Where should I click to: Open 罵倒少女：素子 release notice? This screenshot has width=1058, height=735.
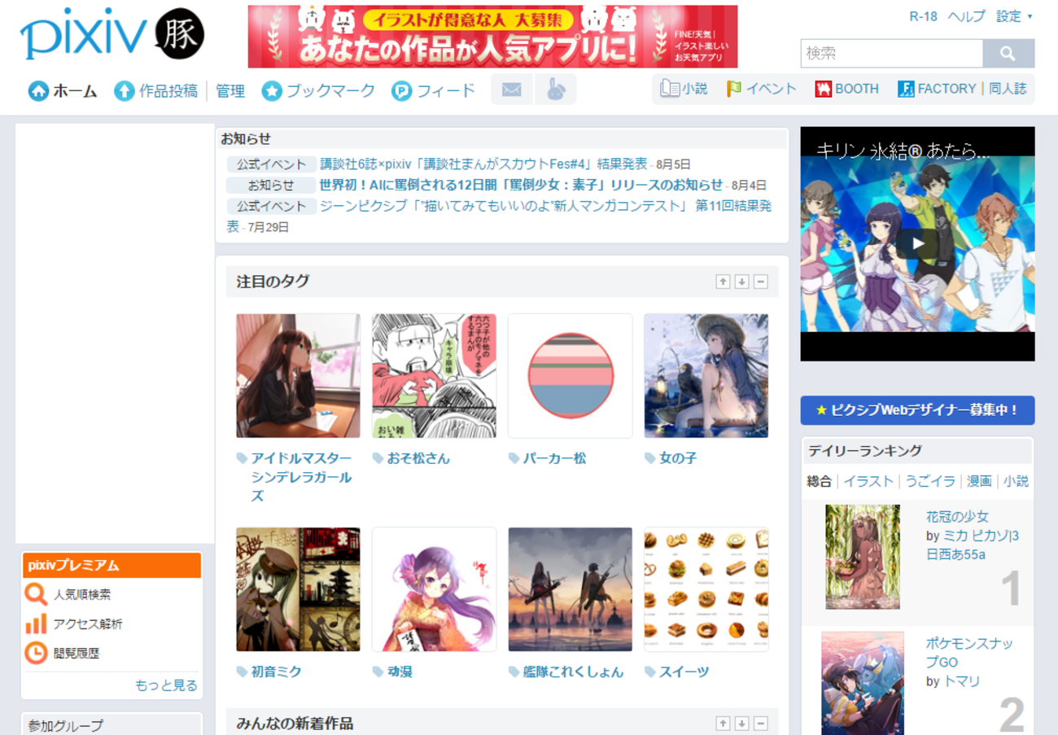[x=521, y=185]
